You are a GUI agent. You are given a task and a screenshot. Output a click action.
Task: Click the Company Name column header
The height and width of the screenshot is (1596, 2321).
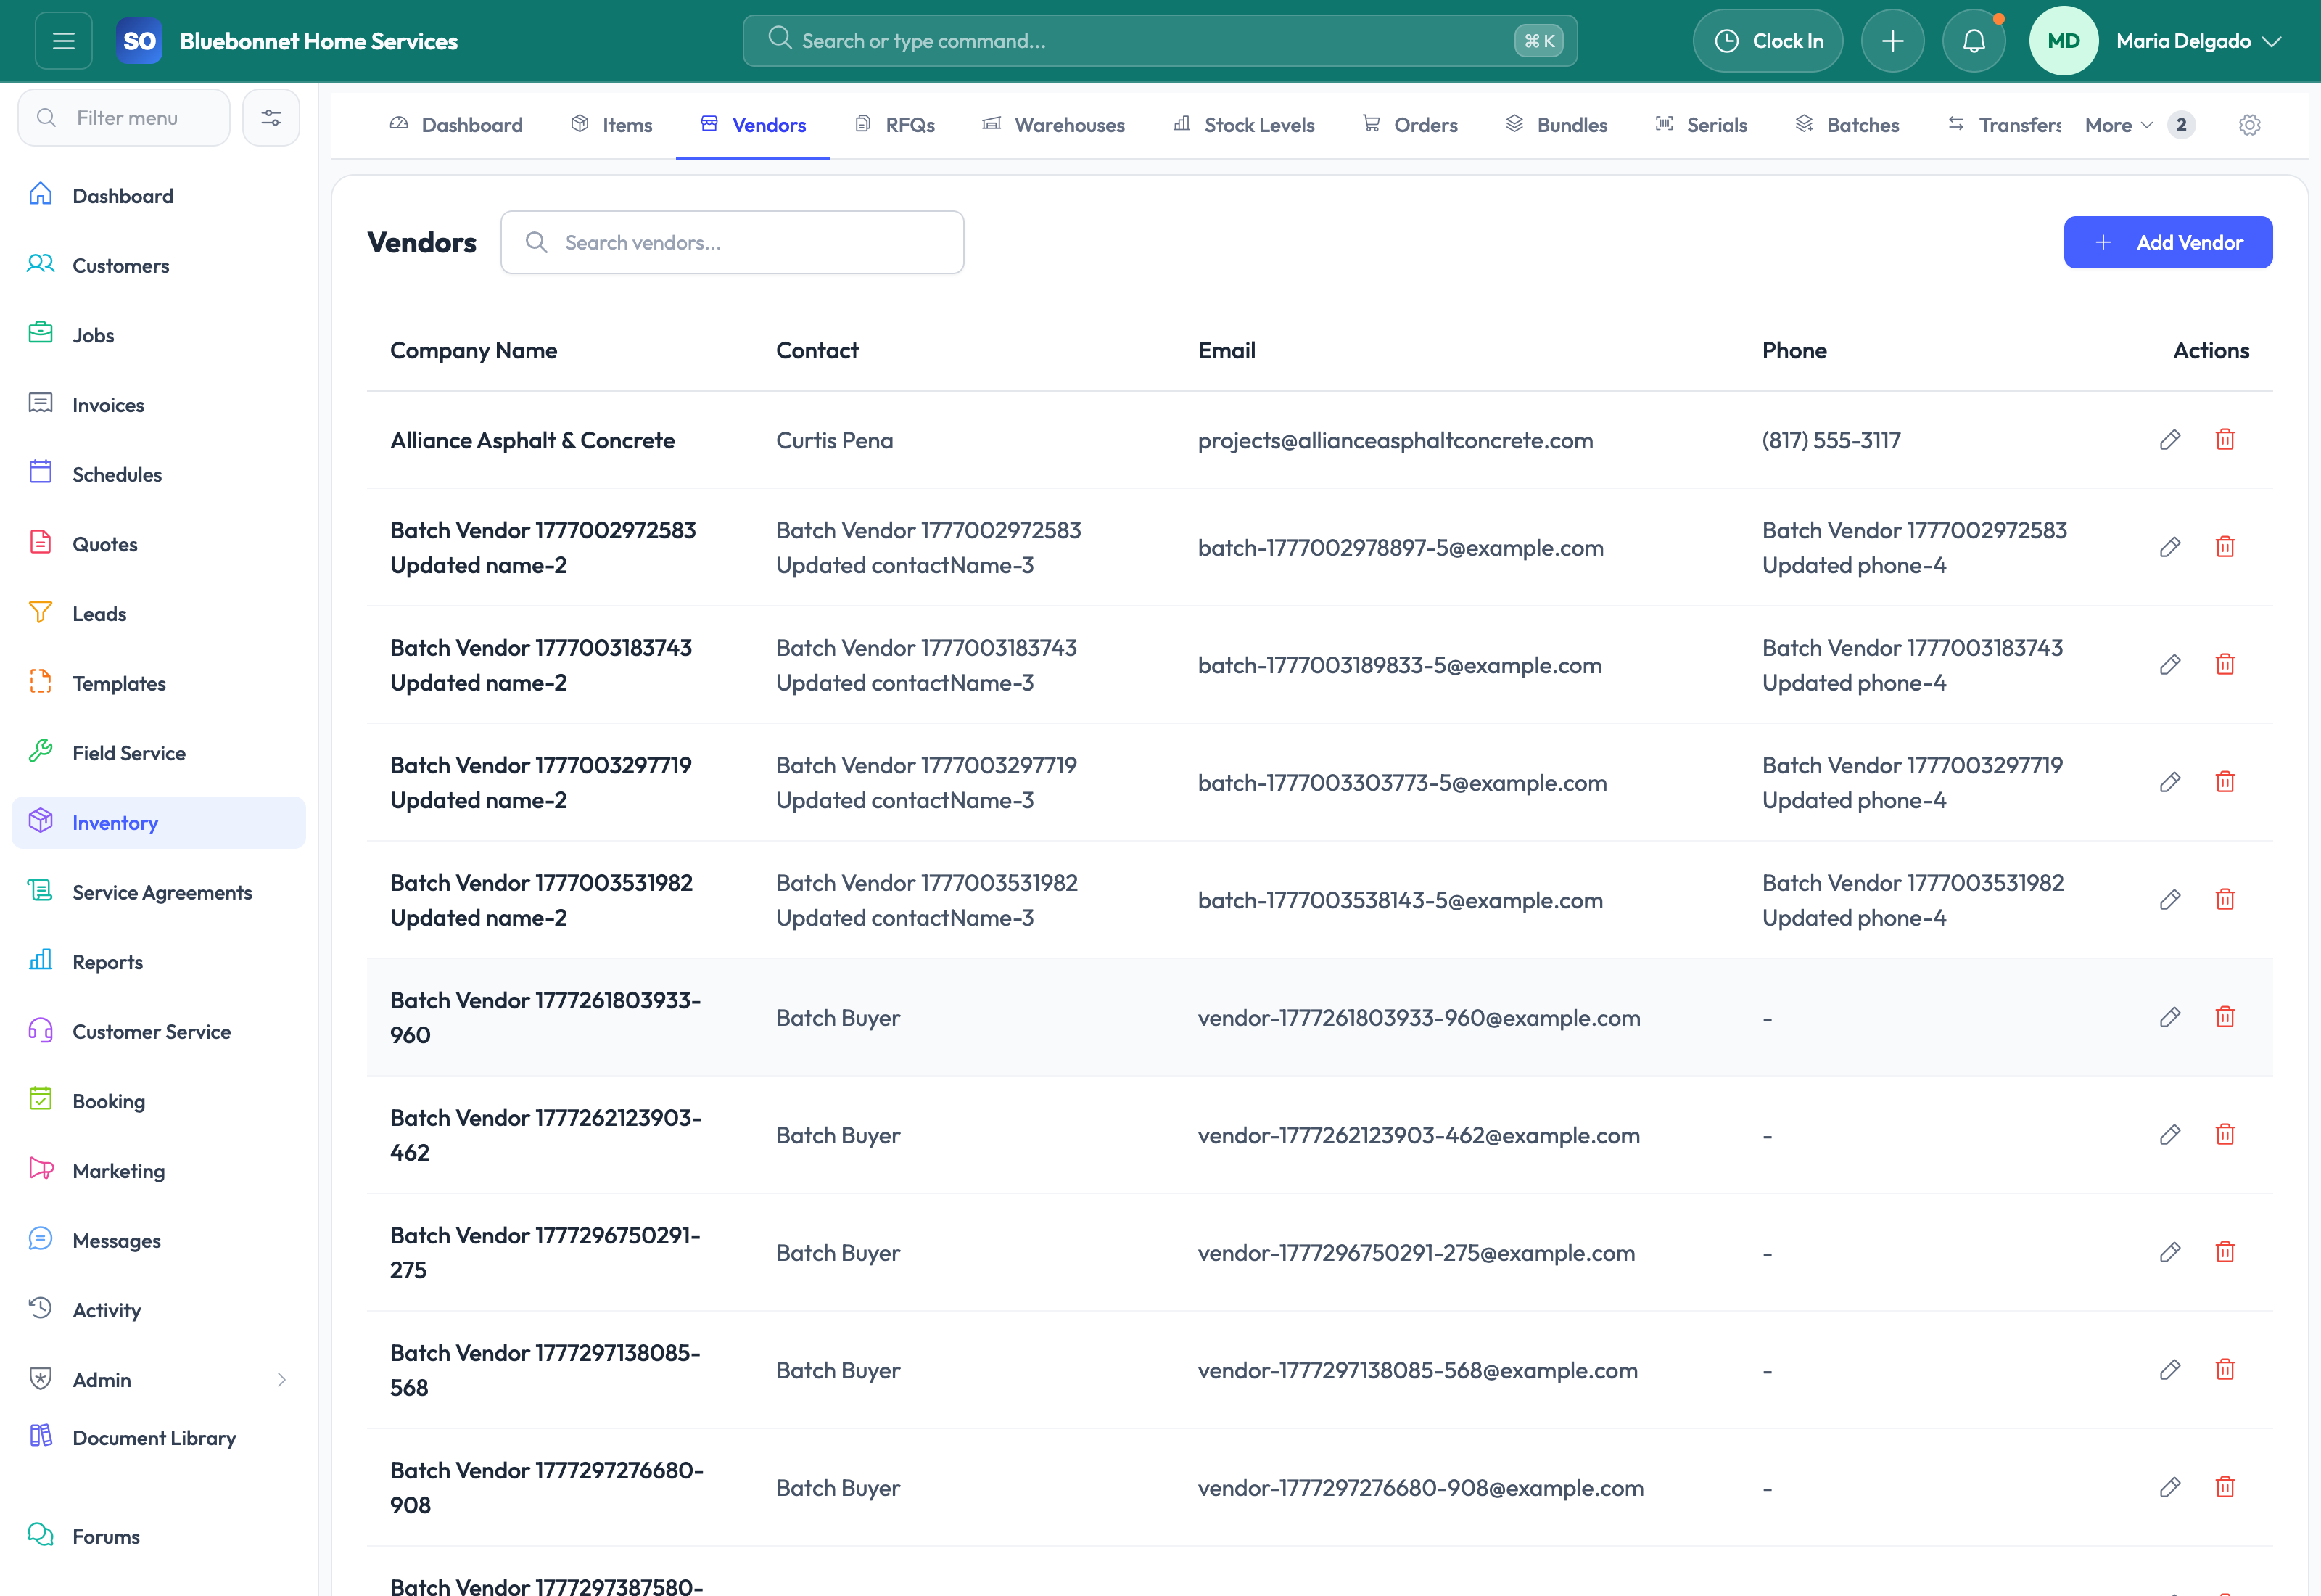coord(474,350)
